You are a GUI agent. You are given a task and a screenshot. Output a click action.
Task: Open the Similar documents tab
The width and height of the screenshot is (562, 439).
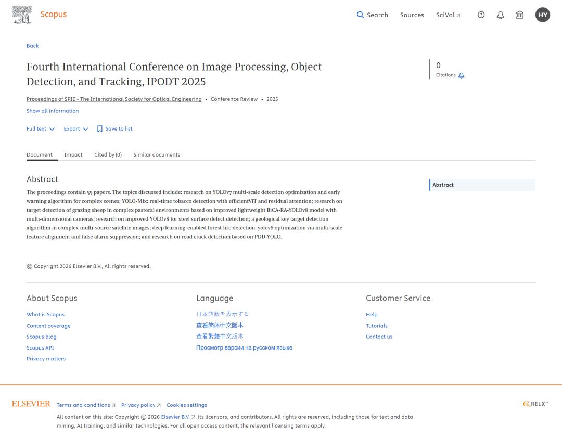click(x=157, y=154)
